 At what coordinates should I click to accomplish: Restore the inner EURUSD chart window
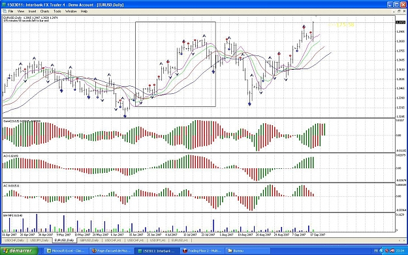pyautogui.click(x=399, y=12)
